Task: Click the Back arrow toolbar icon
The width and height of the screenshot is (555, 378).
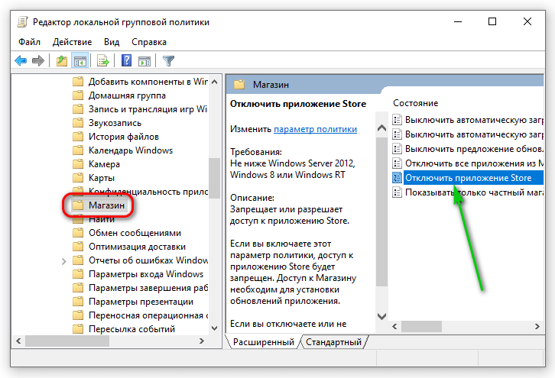Action: [21, 61]
